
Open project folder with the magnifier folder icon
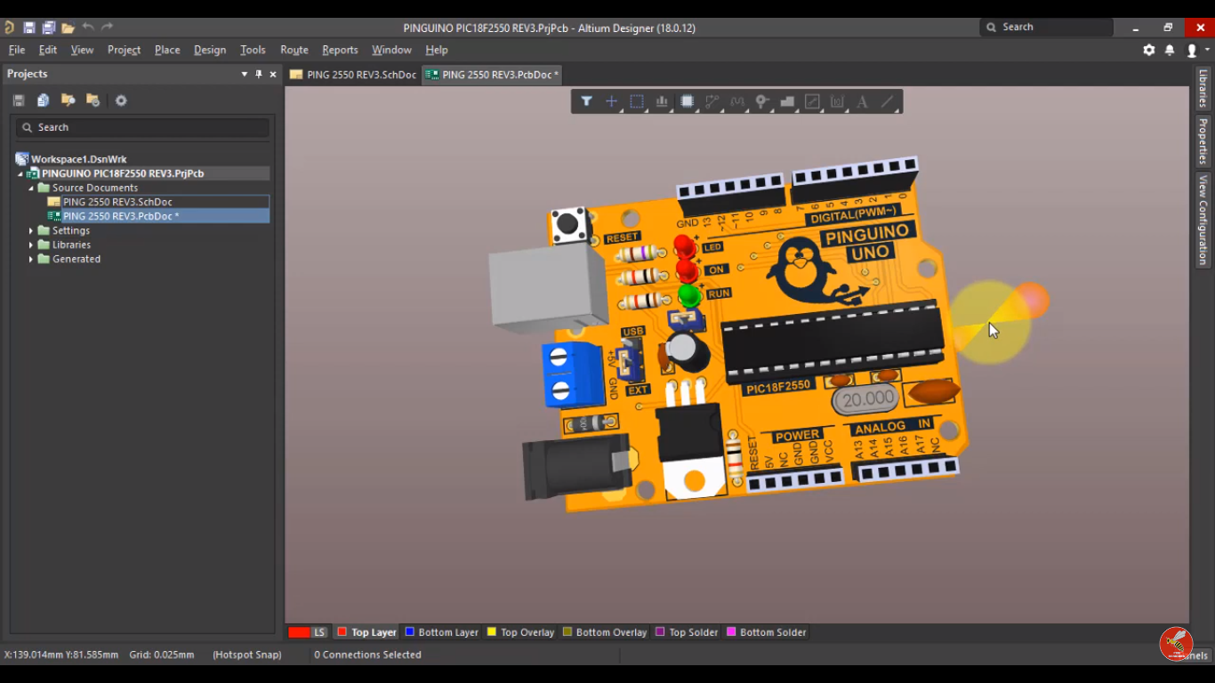(68, 100)
